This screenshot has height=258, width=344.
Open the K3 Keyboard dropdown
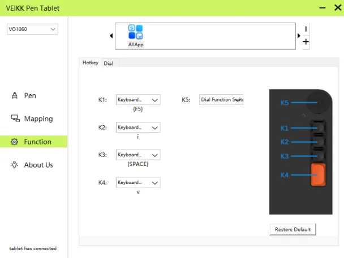click(138, 155)
